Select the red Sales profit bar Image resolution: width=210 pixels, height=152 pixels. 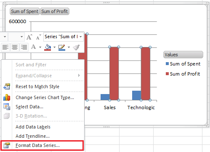pyautogui.click(x=114, y=73)
